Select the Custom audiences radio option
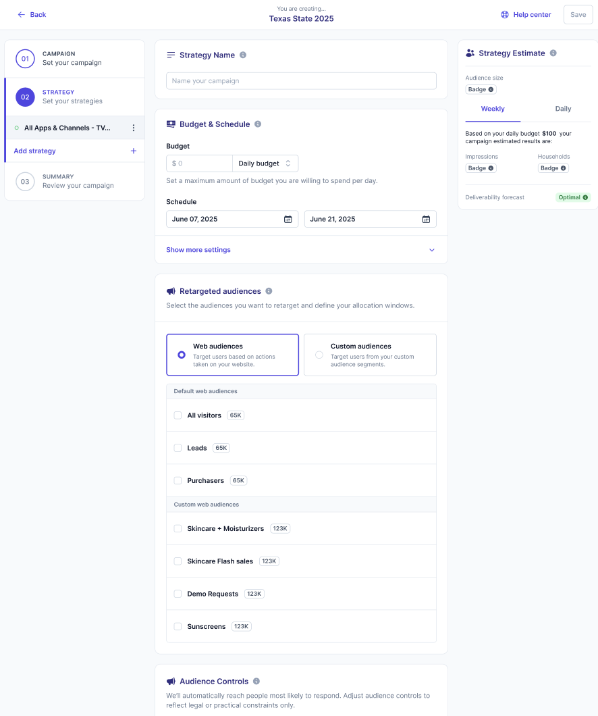Image resolution: width=598 pixels, height=716 pixels. coord(319,355)
